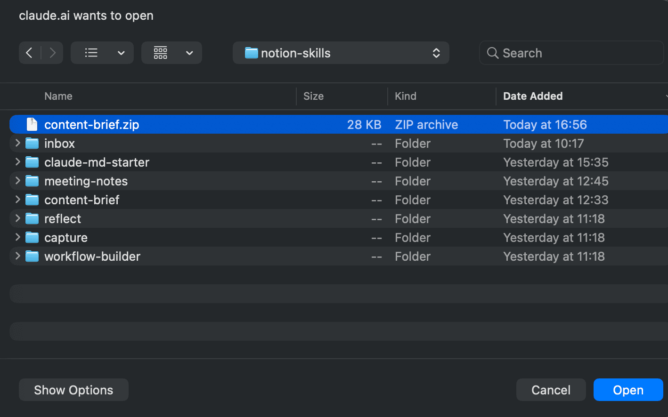Image resolution: width=668 pixels, height=417 pixels.
Task: Select the claude-md-starter folder name
Action: click(97, 162)
